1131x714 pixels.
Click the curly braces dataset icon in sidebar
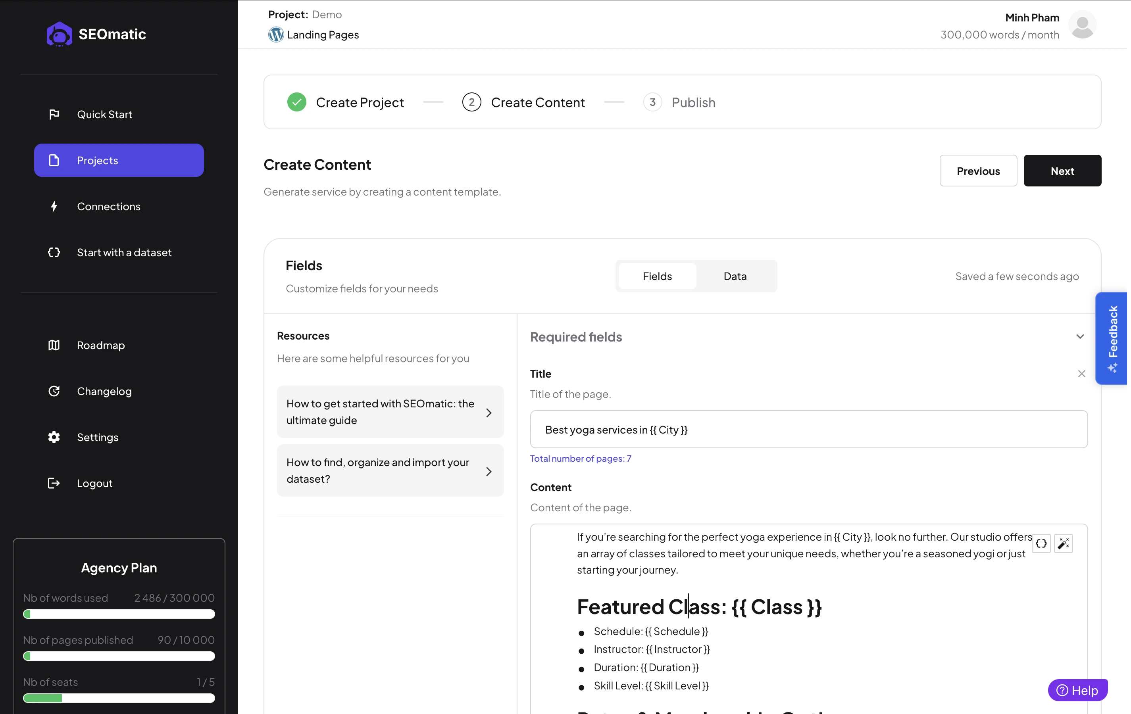point(54,252)
